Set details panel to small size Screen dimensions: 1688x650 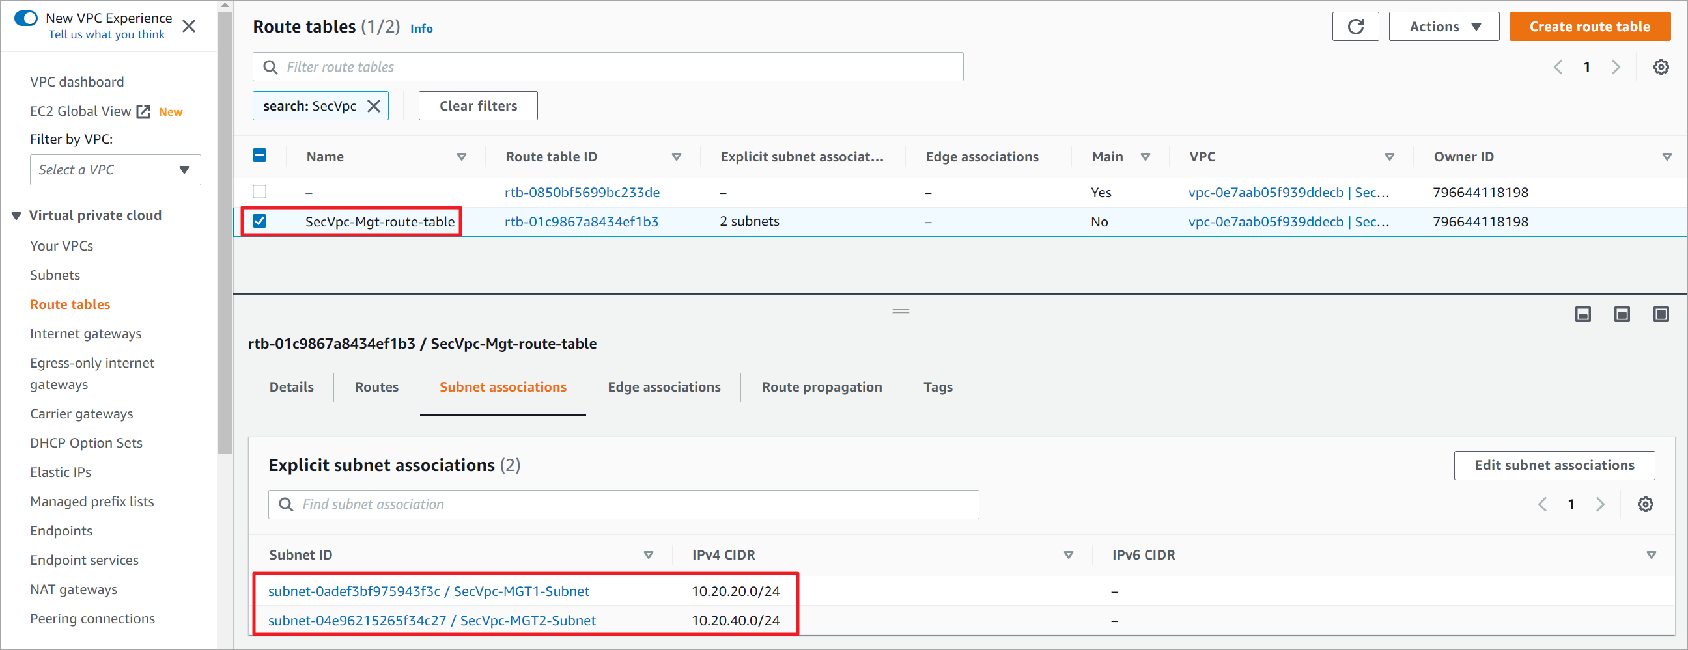point(1582,315)
